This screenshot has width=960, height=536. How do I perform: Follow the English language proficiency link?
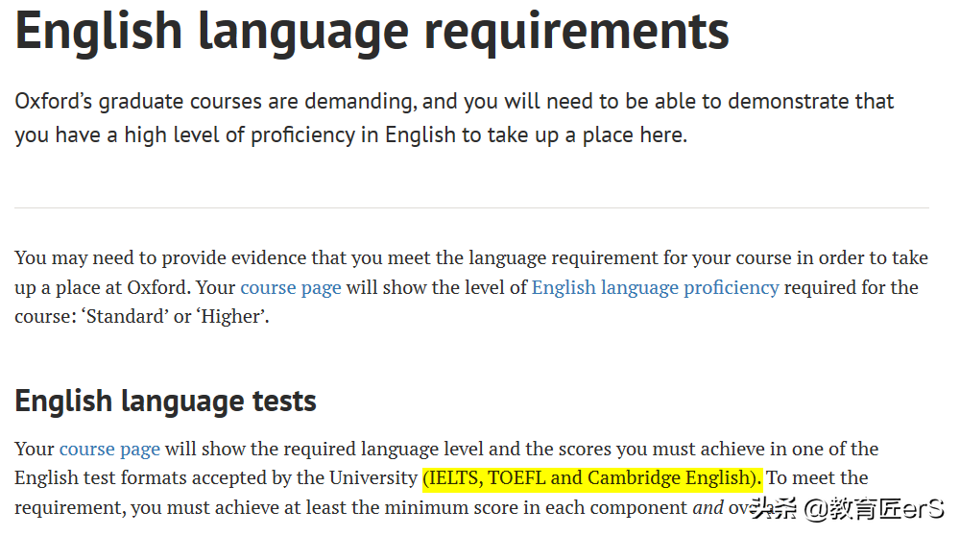click(x=655, y=287)
